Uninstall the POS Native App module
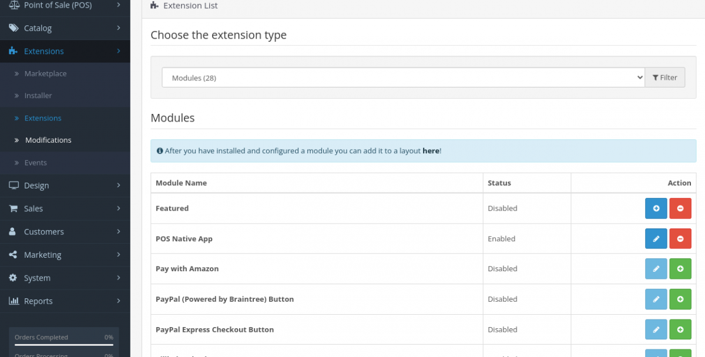 [680, 239]
